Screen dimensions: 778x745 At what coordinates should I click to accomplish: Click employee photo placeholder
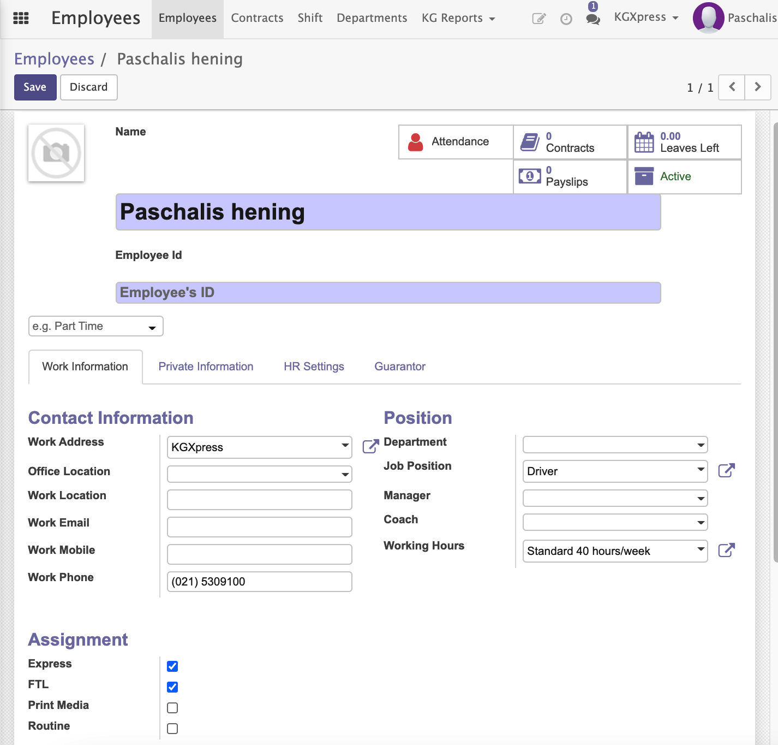(x=56, y=153)
